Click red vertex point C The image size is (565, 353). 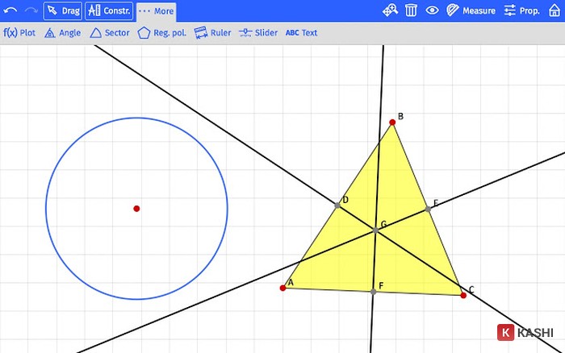point(463,296)
